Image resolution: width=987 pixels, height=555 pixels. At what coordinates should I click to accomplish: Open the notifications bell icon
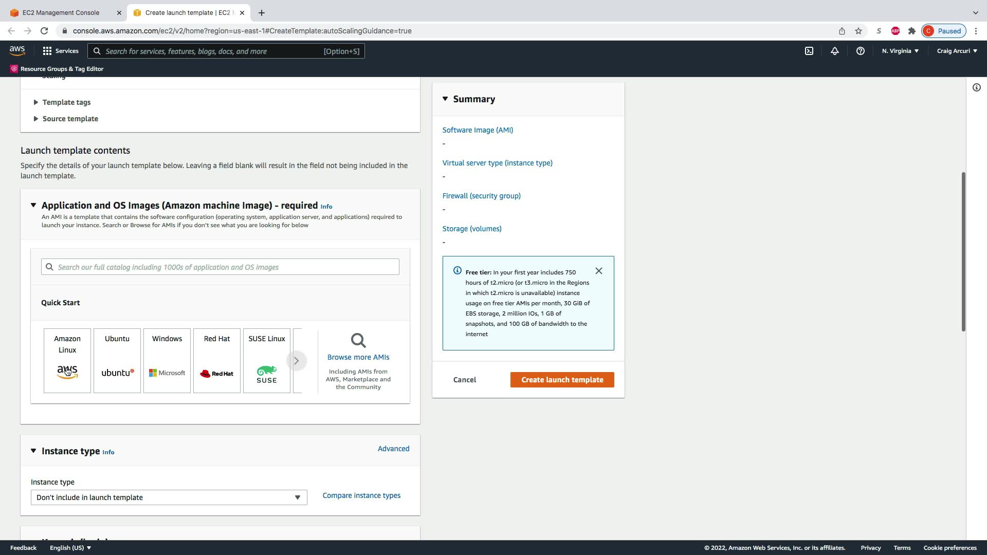tap(834, 51)
